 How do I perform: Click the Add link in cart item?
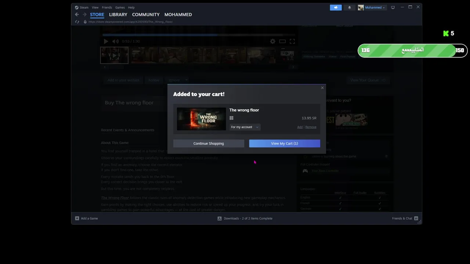pos(300,127)
